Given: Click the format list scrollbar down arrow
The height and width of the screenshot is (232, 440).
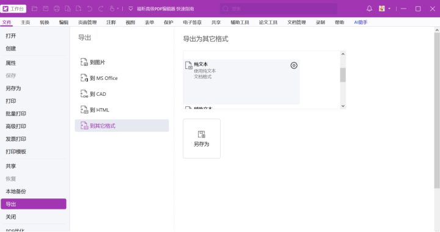Looking at the screenshot, I should 343,106.
